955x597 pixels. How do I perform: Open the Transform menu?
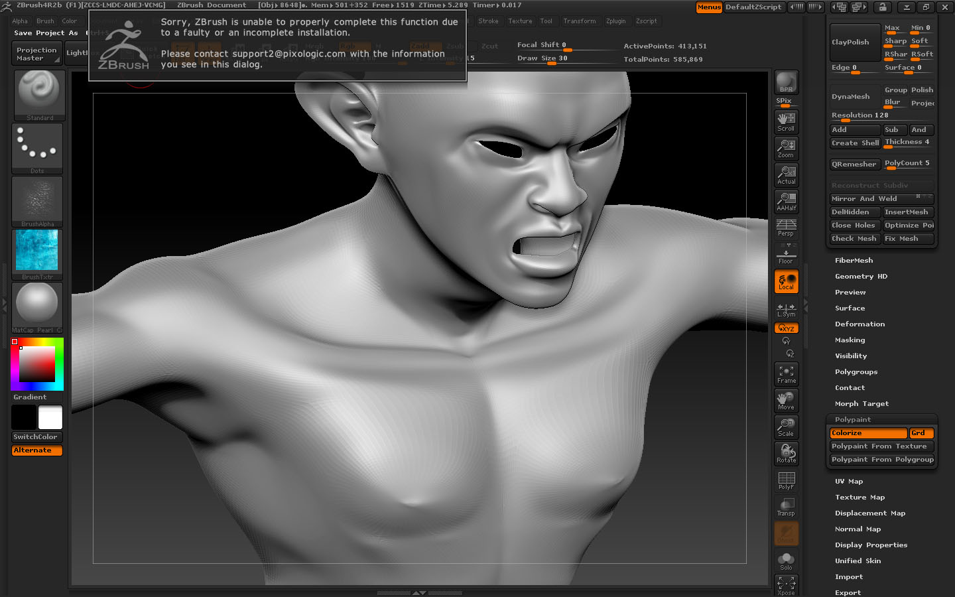580,21
